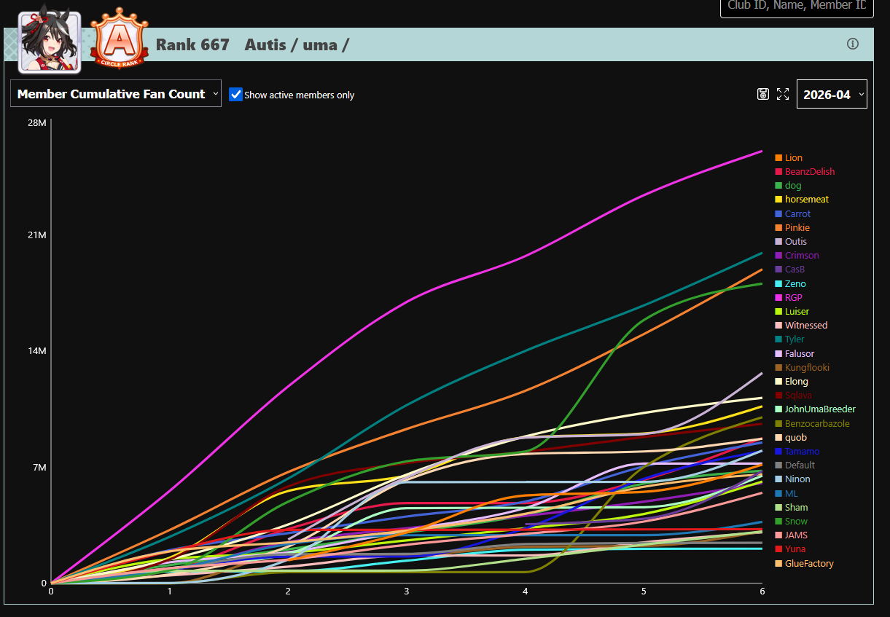Click the Rank 667 heading text
The height and width of the screenshot is (617, 890).
click(x=192, y=44)
